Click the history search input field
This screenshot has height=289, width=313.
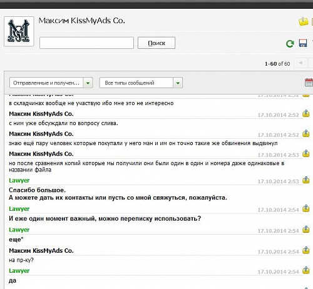[86, 43]
